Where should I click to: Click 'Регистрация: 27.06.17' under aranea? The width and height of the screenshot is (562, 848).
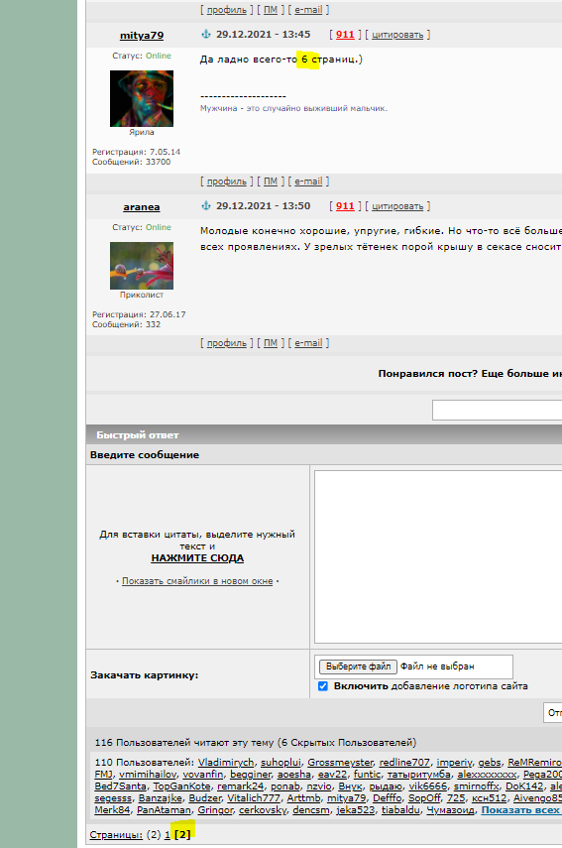point(139,314)
